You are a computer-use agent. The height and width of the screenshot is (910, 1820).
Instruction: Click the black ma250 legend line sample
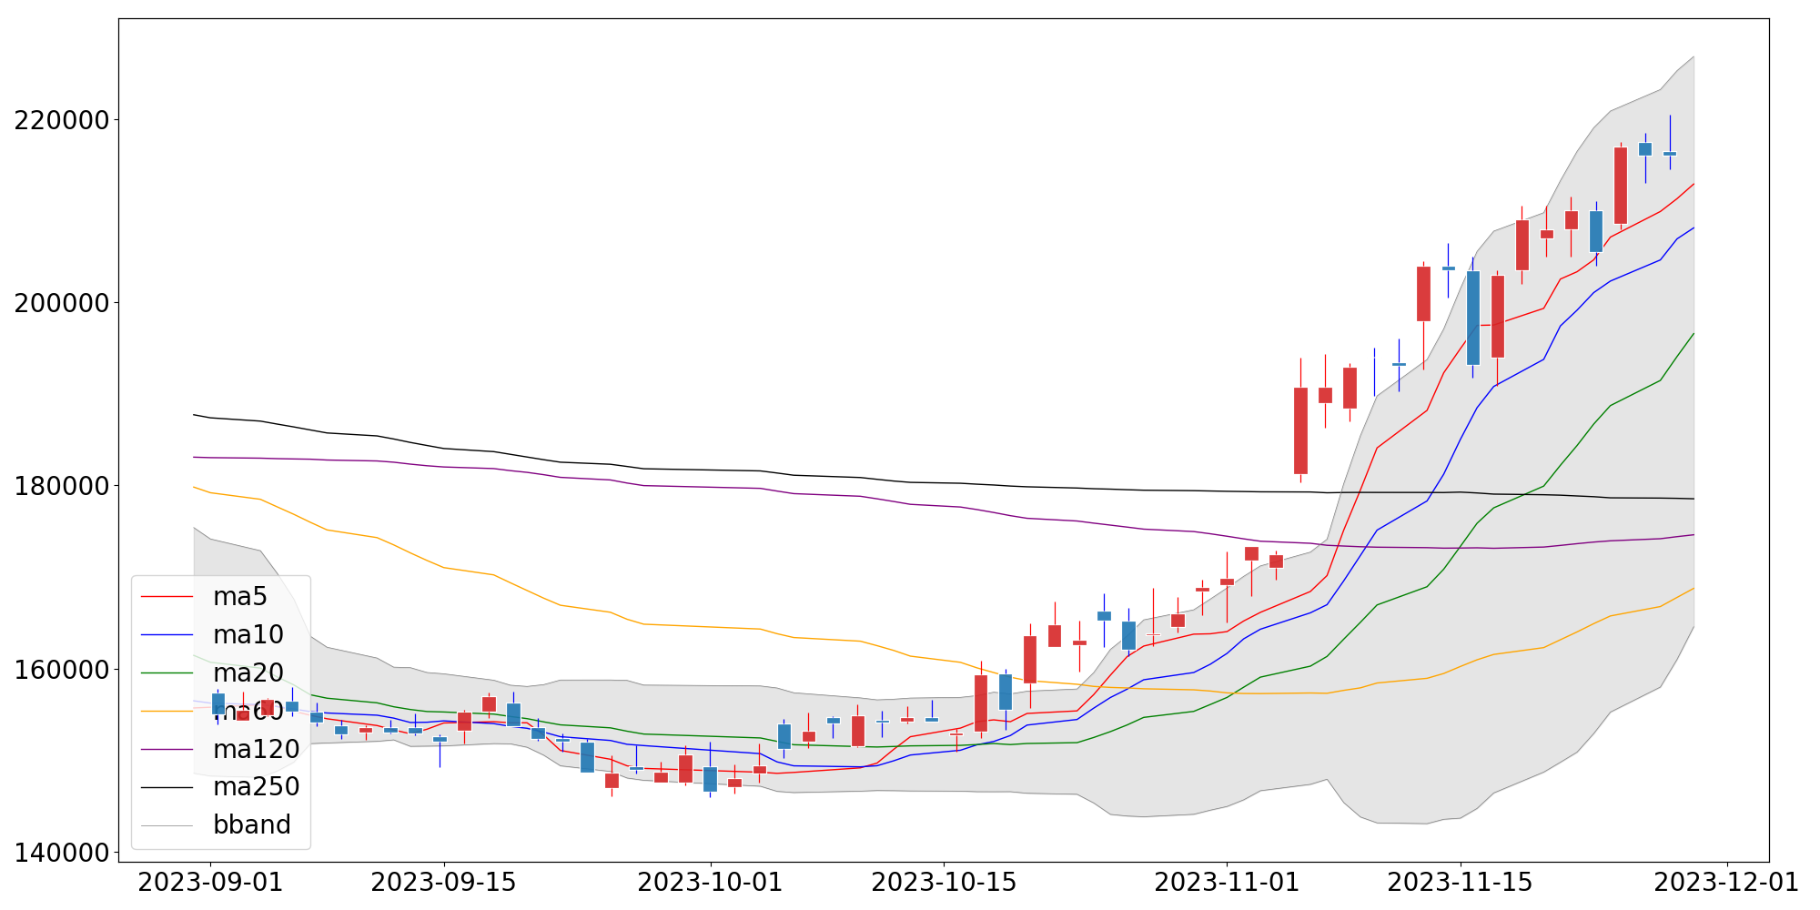click(x=167, y=787)
